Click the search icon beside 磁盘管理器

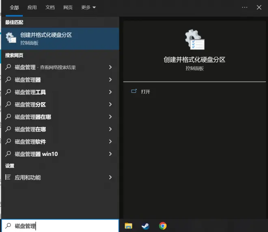click(x=8, y=79)
